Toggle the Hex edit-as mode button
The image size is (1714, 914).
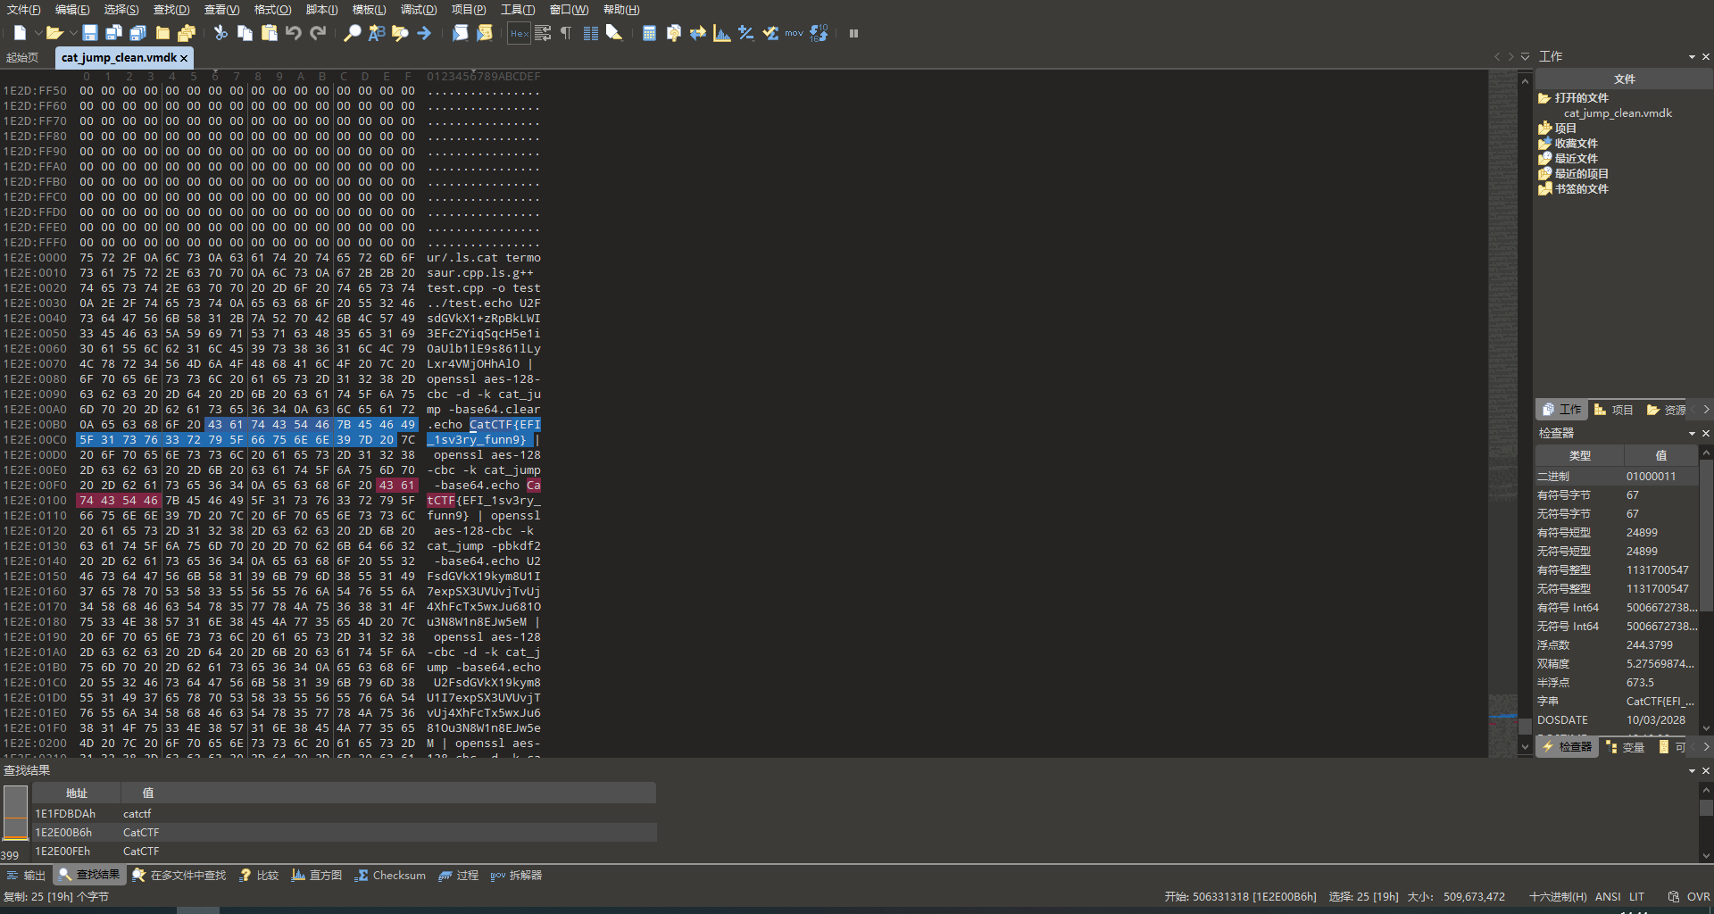coord(519,33)
